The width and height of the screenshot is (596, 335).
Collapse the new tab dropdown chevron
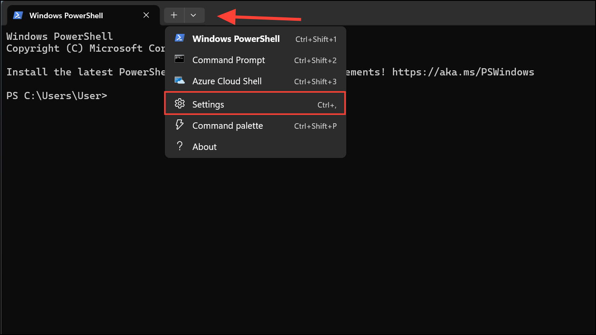pos(194,15)
